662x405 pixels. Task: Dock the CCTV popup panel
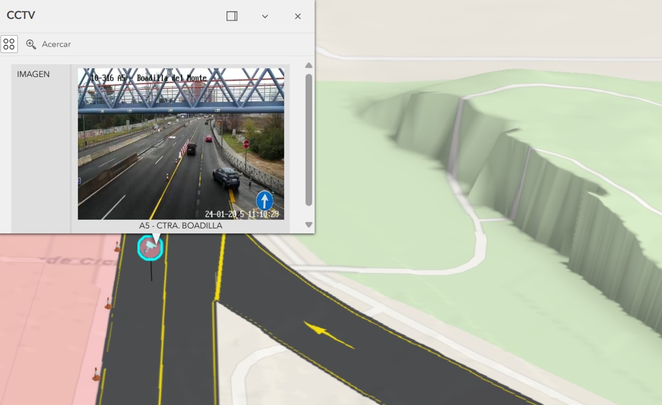(232, 16)
